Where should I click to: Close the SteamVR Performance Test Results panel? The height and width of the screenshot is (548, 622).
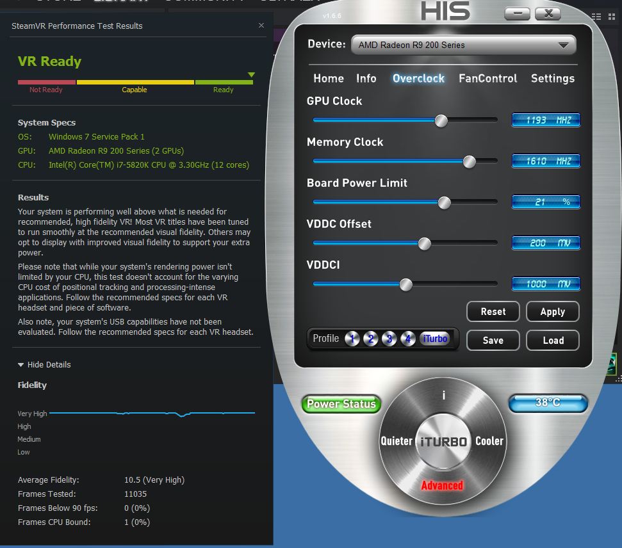(x=261, y=26)
